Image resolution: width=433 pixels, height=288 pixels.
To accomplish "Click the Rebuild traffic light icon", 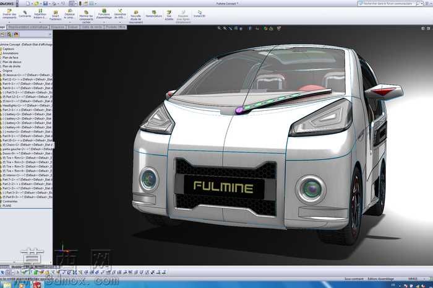I will coord(80,3).
